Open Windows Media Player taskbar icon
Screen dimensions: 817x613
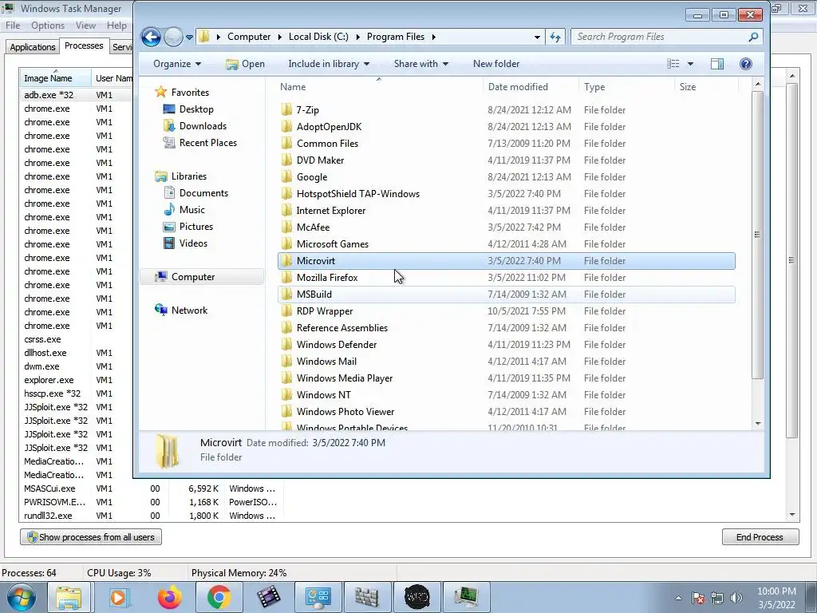pyautogui.click(x=118, y=597)
